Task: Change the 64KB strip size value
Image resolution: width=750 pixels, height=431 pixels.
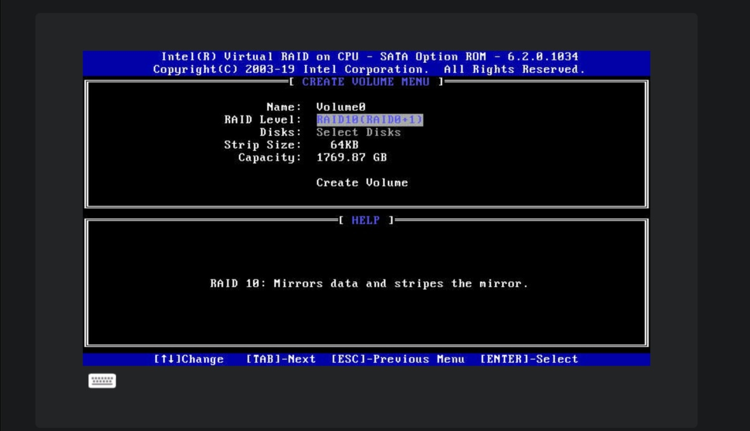Action: [x=344, y=145]
